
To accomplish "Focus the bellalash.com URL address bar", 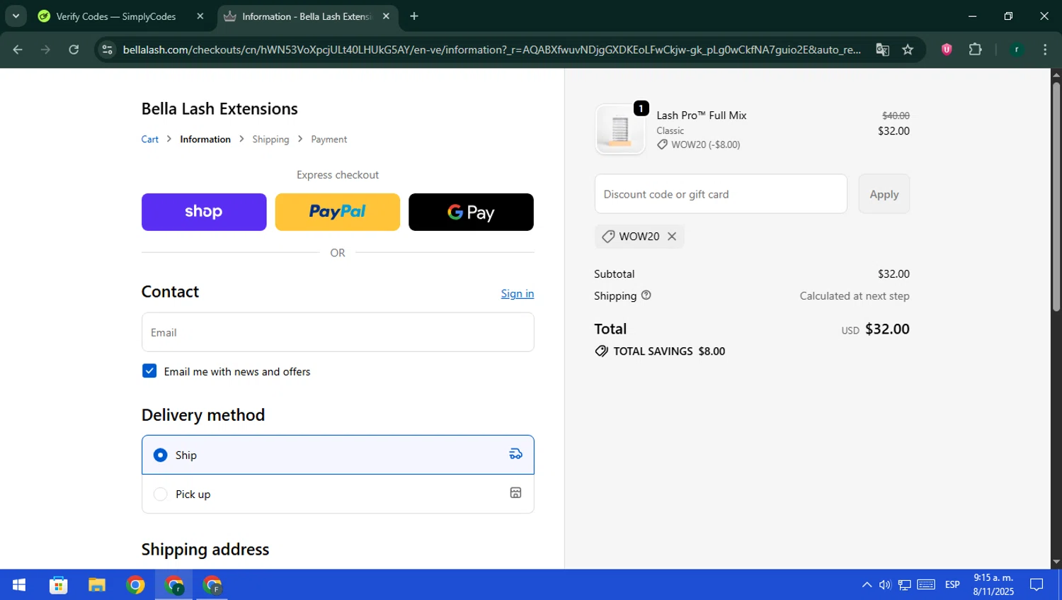I will (x=491, y=50).
